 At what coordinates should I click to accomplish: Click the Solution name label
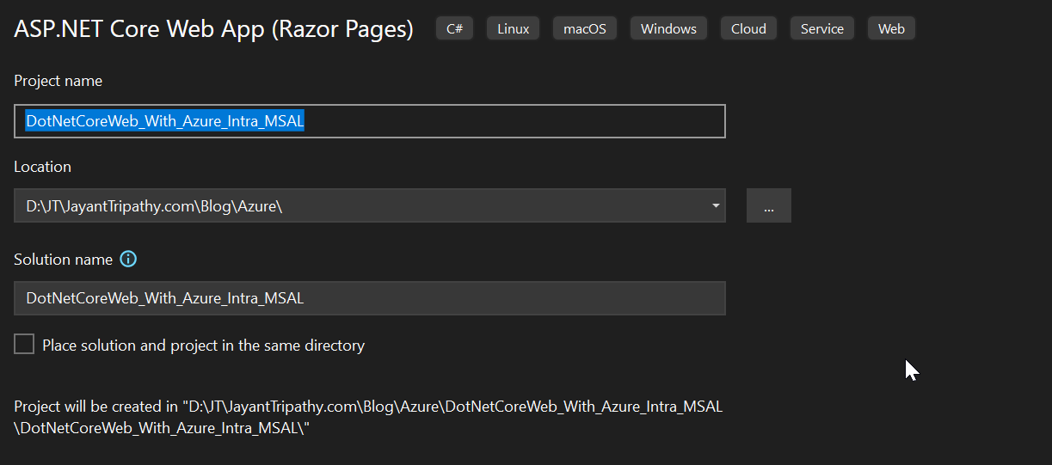click(x=64, y=259)
